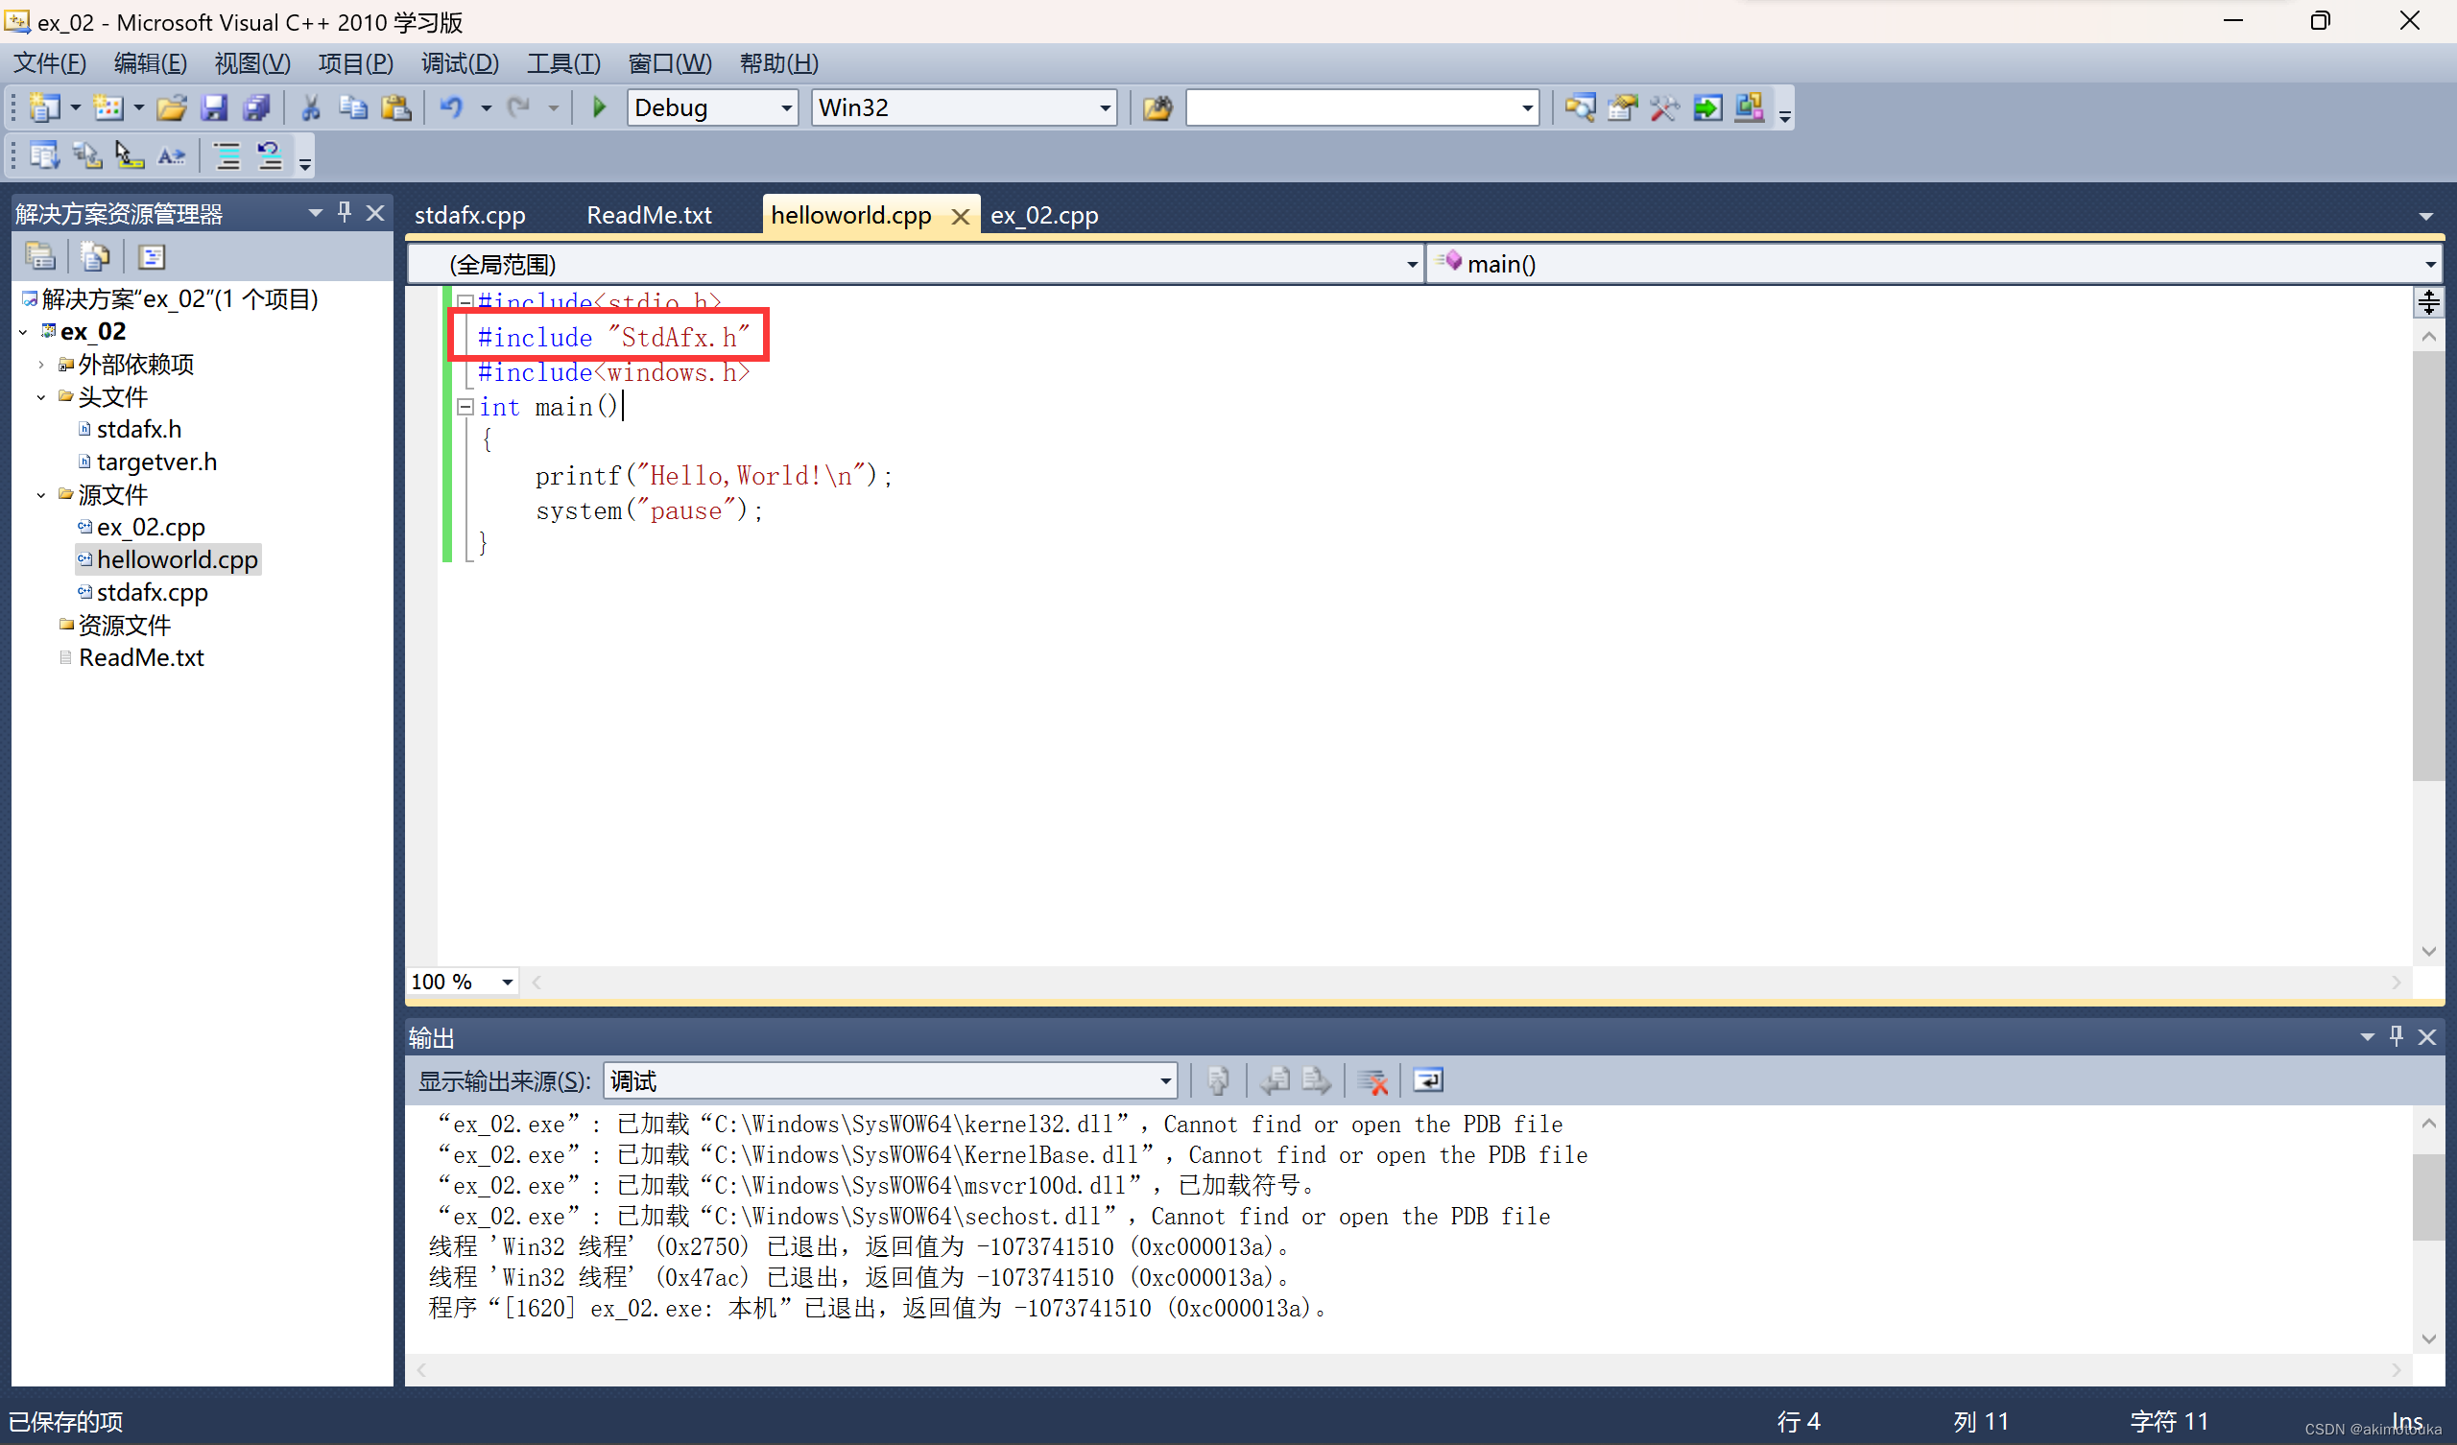Viewport: 2457px width, 1445px height.
Task: Switch to the ReadMe.txt tab
Action: 649,215
